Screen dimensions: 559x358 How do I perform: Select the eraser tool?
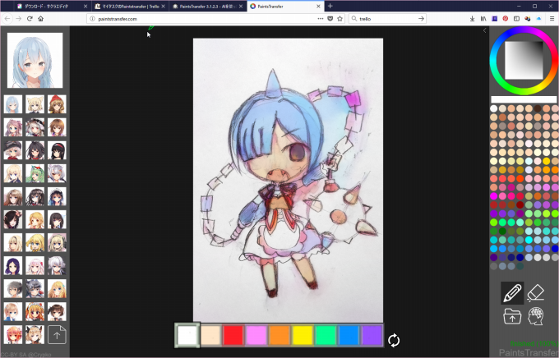click(535, 293)
